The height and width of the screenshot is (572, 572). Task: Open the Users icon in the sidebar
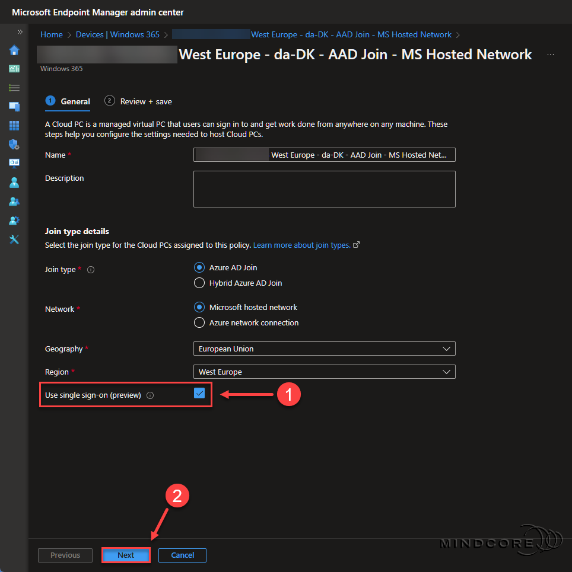[x=14, y=182]
